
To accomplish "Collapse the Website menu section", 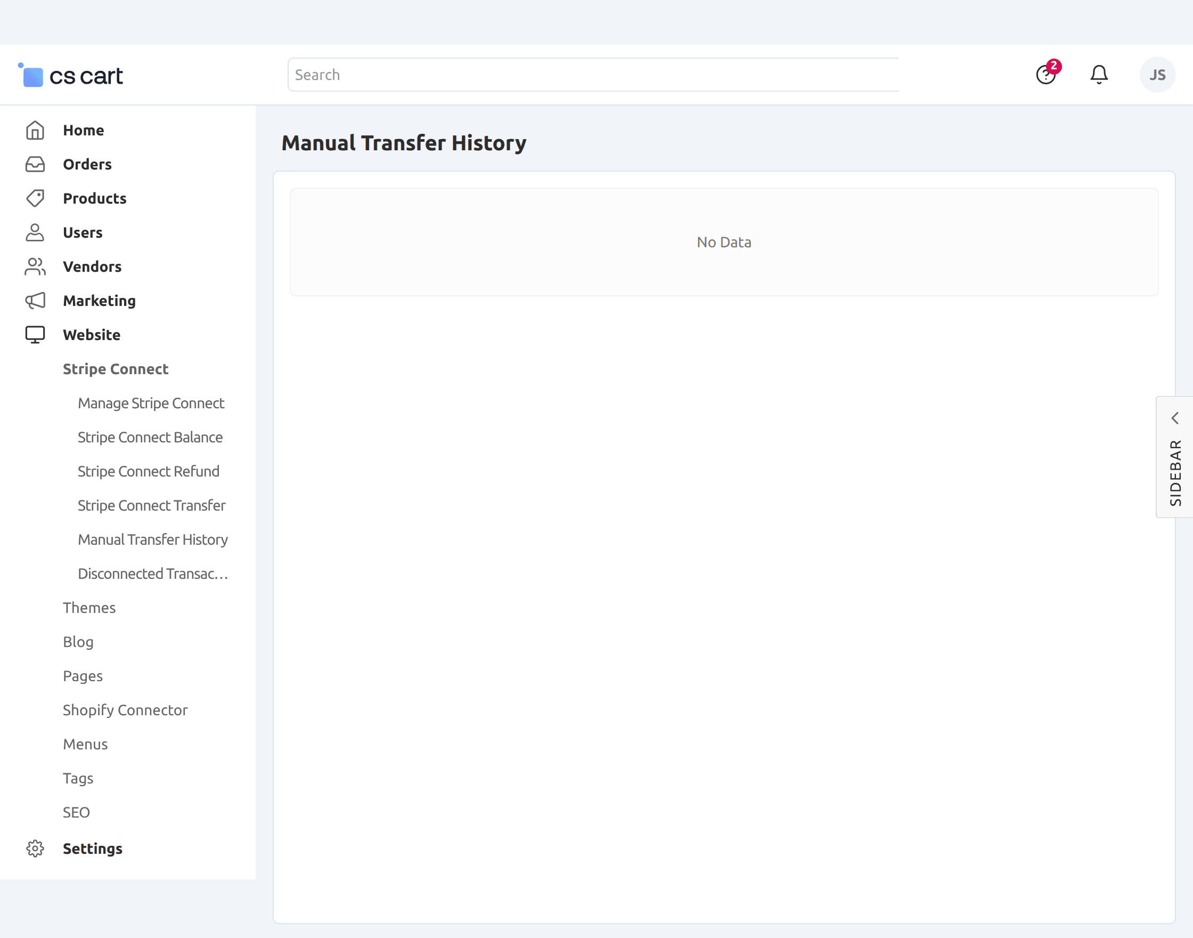I will click(x=92, y=335).
